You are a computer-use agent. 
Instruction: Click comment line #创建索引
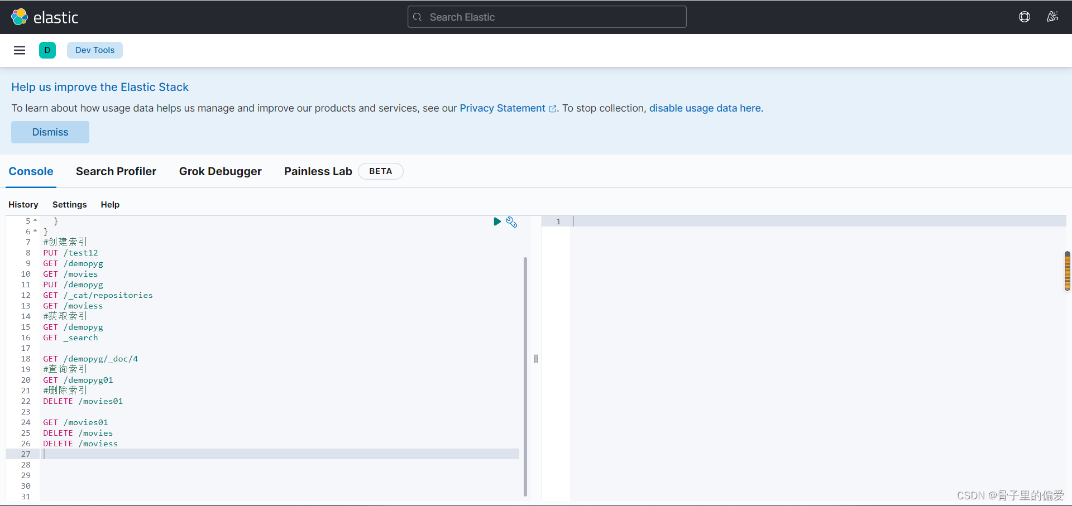point(65,242)
